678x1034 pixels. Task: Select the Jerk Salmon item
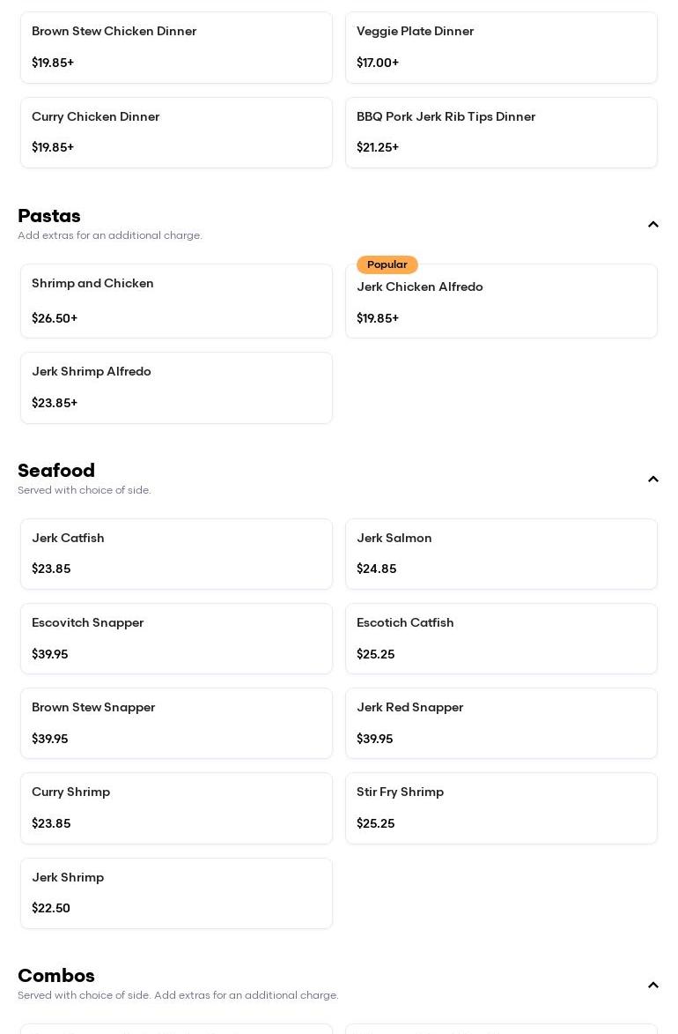click(501, 554)
